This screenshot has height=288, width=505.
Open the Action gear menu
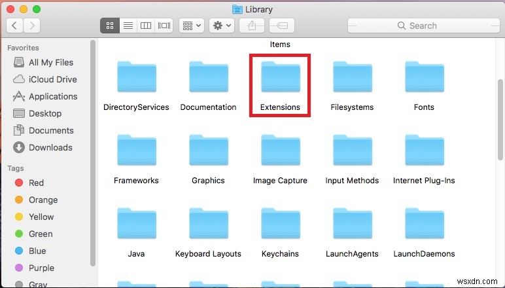222,26
